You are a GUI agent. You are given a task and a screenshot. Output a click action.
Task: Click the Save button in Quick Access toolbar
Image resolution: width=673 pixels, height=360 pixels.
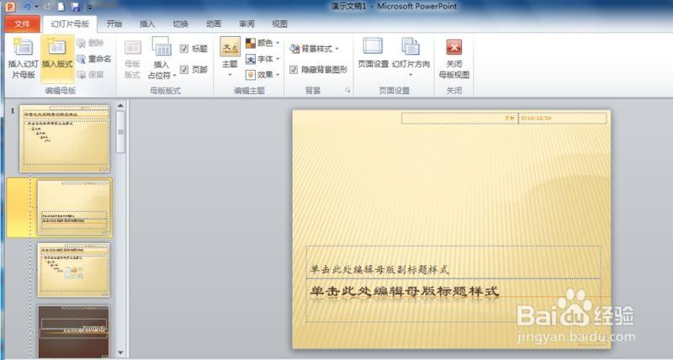(76, 7)
